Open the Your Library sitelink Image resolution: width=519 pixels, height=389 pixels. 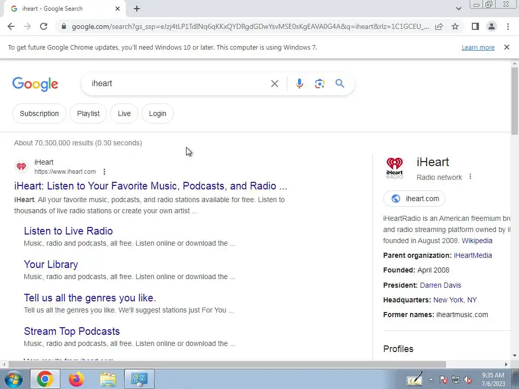tap(51, 264)
